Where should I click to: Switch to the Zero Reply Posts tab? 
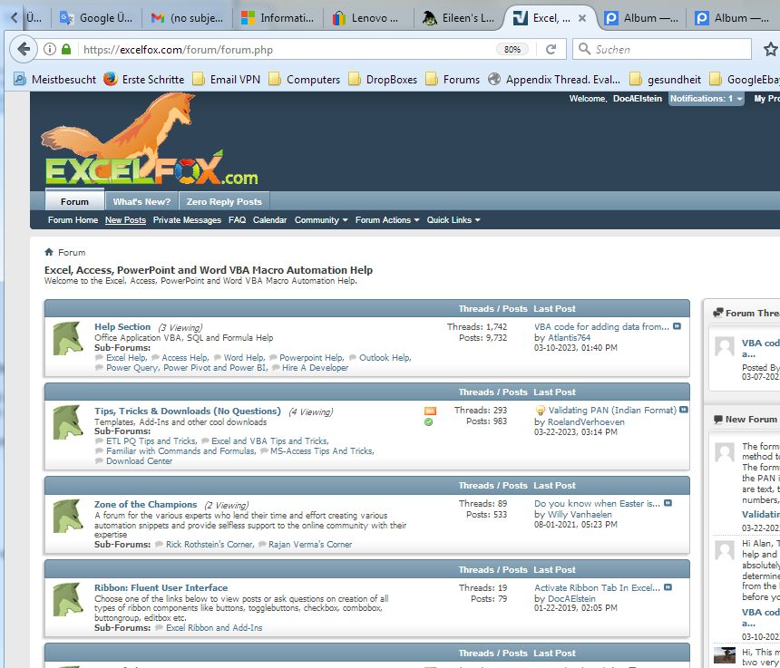[x=224, y=201]
